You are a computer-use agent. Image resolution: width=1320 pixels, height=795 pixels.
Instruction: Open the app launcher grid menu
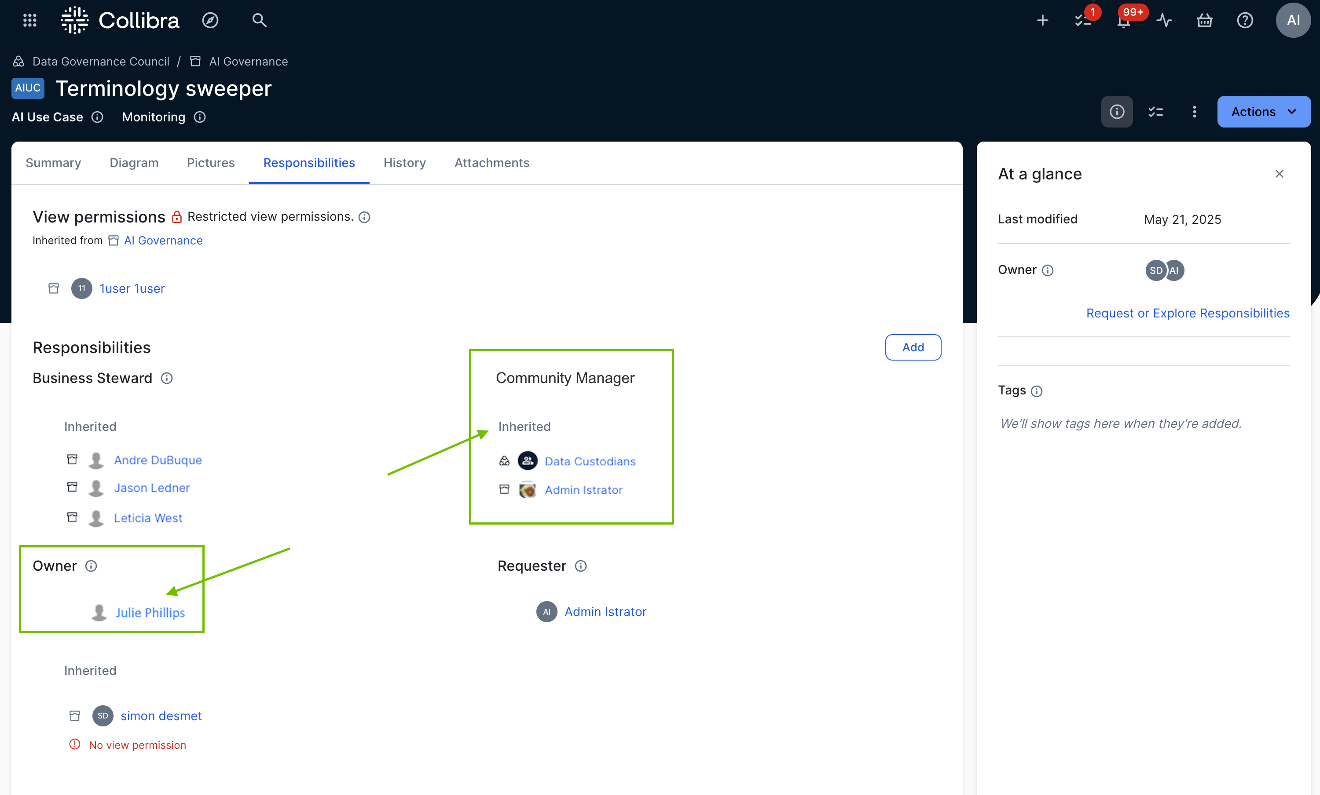30,20
